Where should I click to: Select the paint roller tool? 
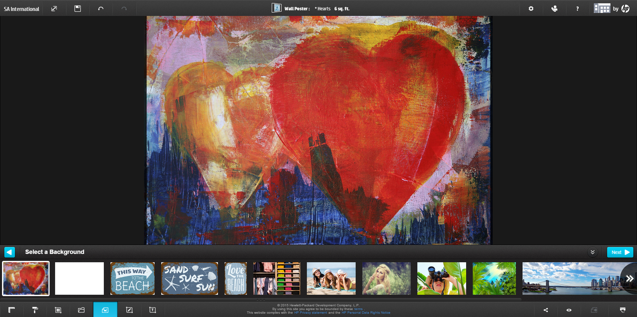[x=35, y=310]
